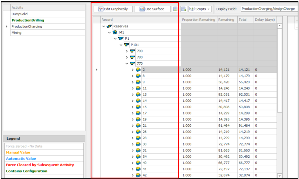299x179 pixels.
Task: Click the block icon for record 13
Action: point(138,95)
